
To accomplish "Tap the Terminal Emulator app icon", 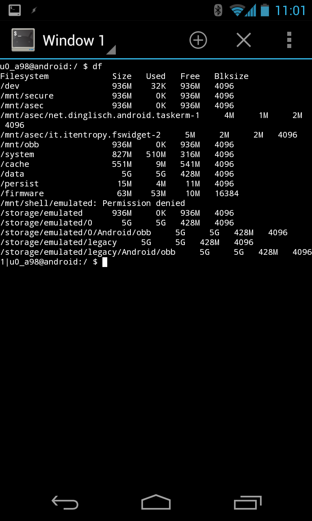I will [23, 40].
